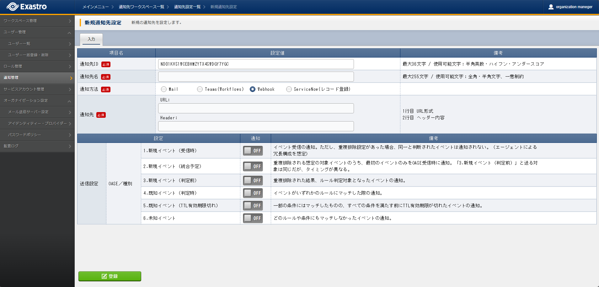The height and width of the screenshot is (287, 599).
Task: Go to 通知先設定一覧 breadcrumb
Action: pos(187,7)
